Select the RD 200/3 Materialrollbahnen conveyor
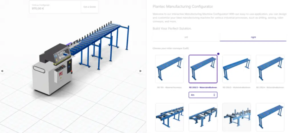The height and width of the screenshot is (133, 292). click(x=203, y=69)
